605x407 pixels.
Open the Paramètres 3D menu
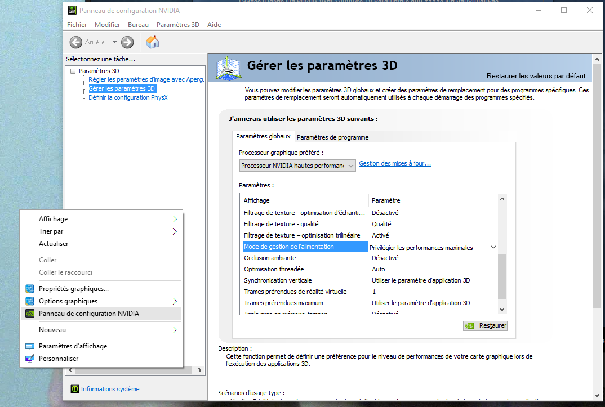[x=178, y=25]
